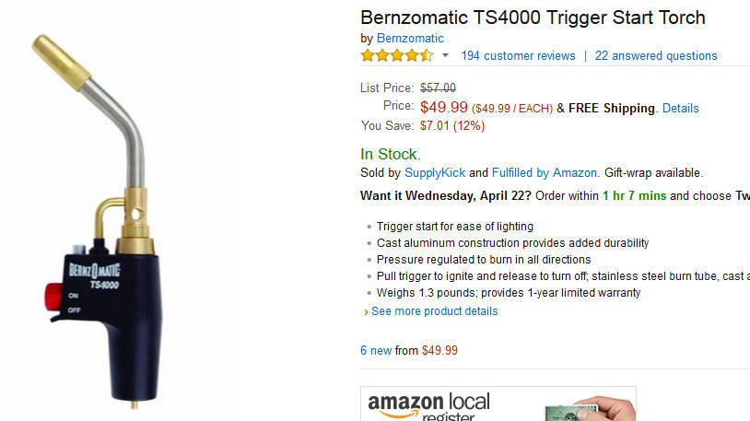Open the FREE Shipping Details link

[x=680, y=108]
